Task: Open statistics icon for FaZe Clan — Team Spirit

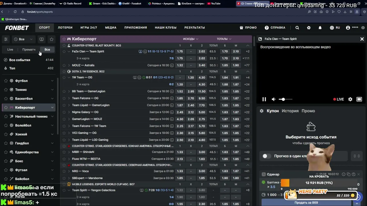Action: 145,51
